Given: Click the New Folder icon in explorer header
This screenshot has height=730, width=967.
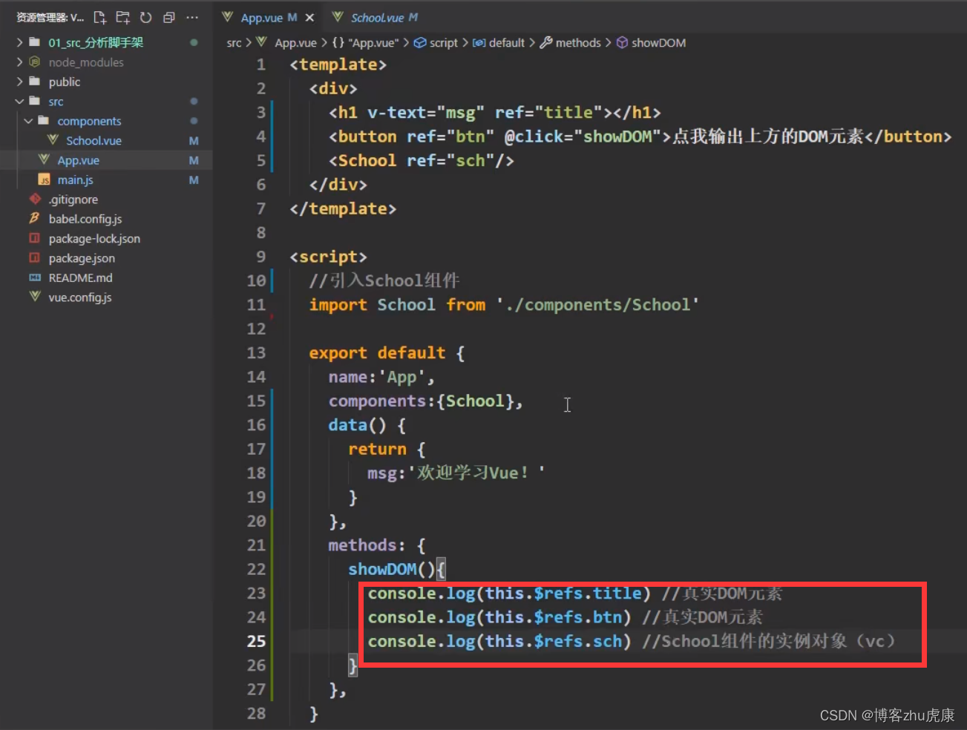Looking at the screenshot, I should (x=123, y=17).
